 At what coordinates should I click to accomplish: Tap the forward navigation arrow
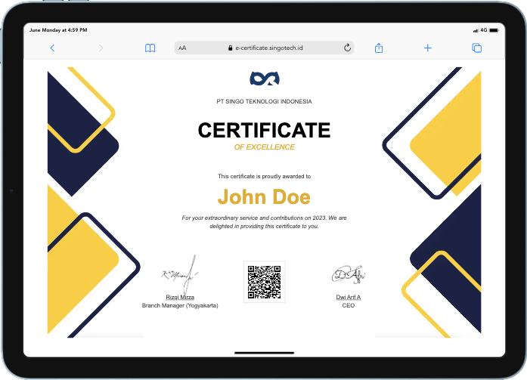[x=101, y=48]
